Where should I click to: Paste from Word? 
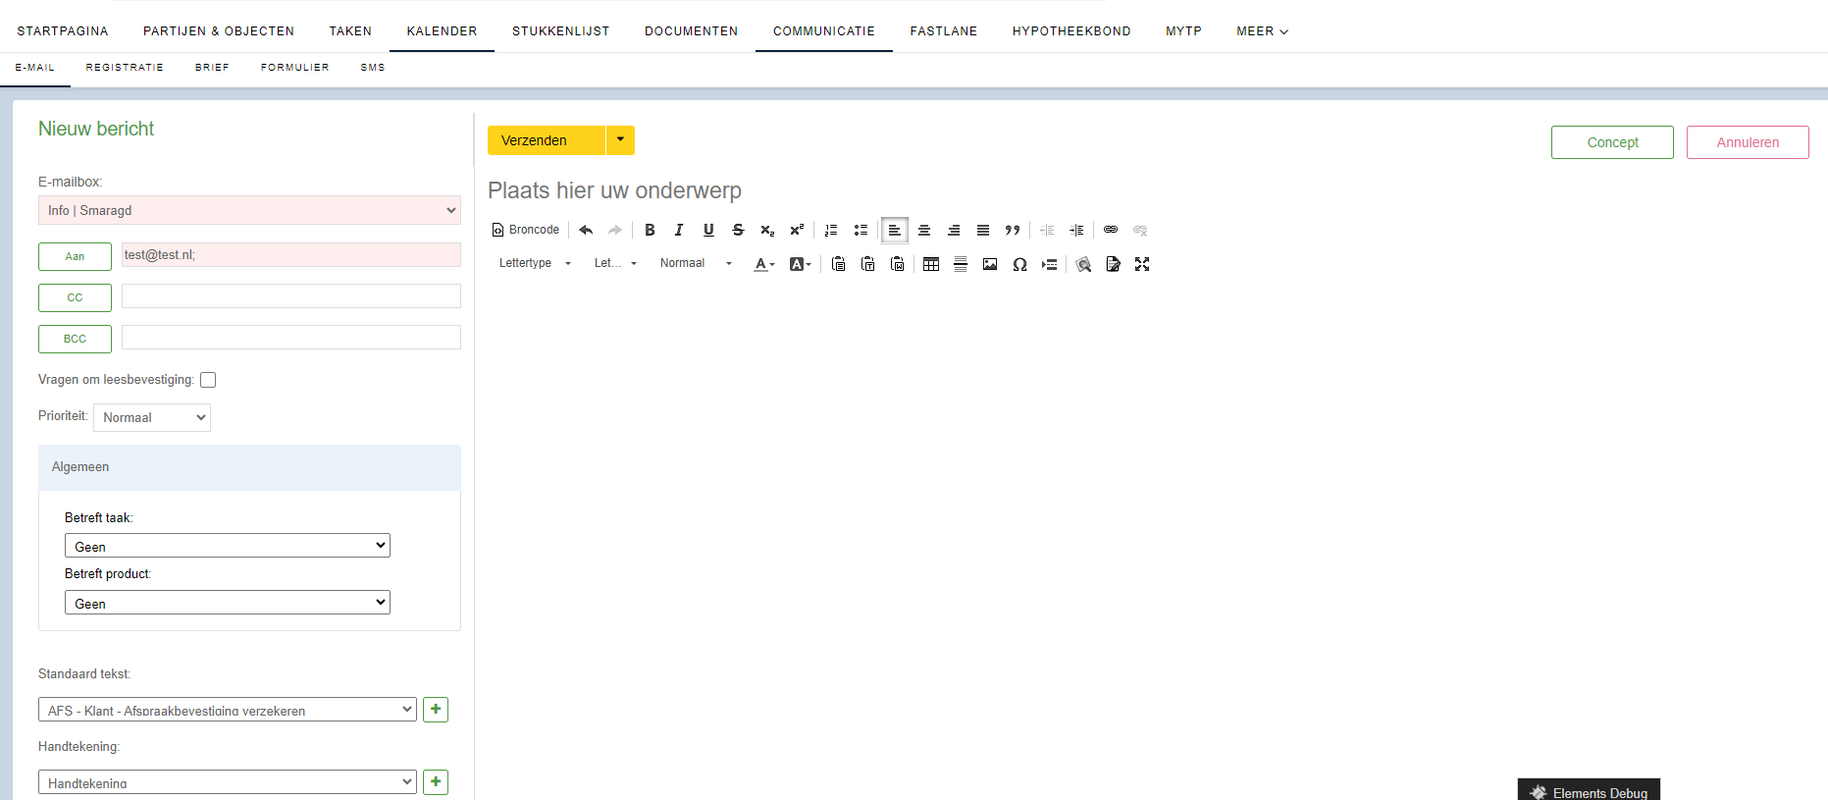click(897, 264)
